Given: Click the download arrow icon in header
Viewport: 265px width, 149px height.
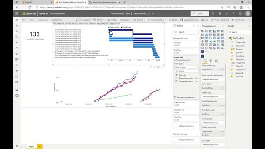Looking at the screenshot, I should click(x=227, y=14).
